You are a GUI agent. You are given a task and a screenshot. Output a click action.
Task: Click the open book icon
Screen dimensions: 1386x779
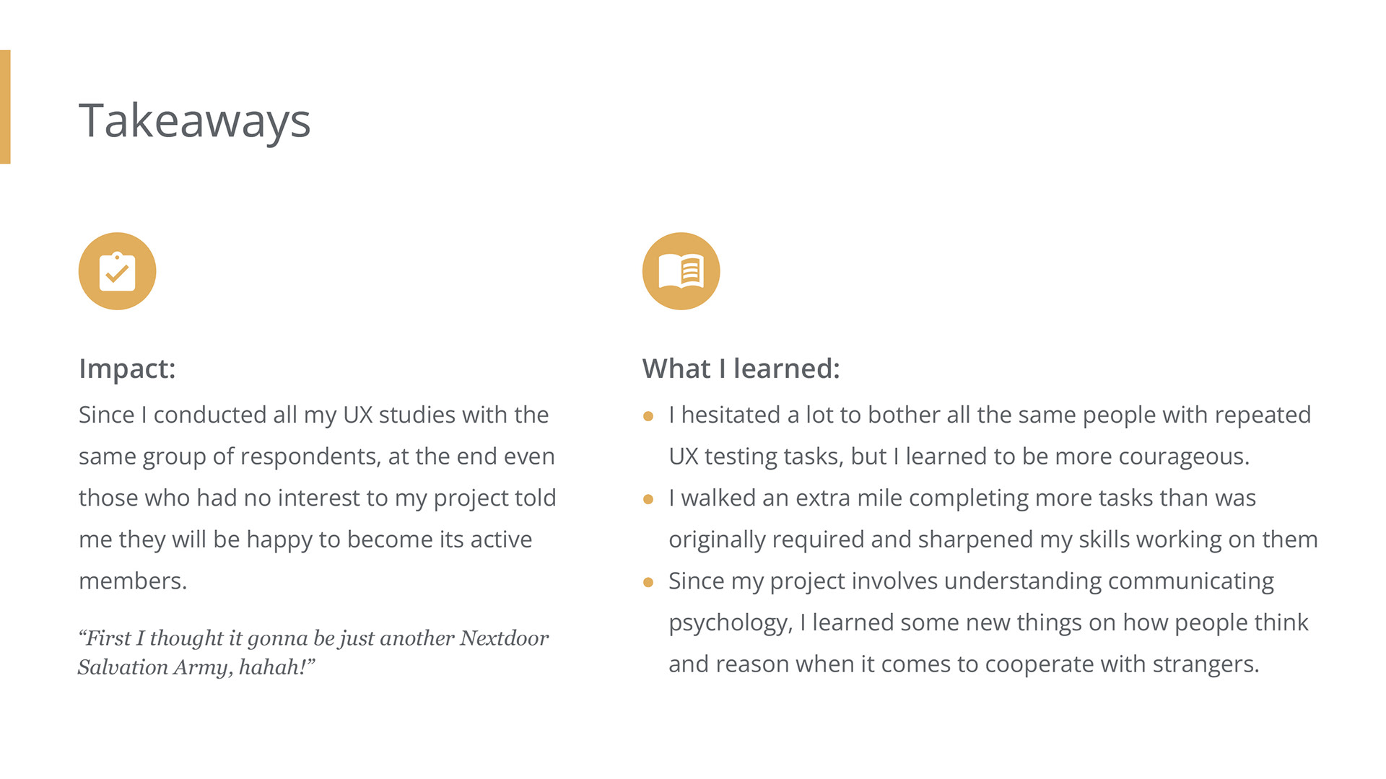pos(681,271)
